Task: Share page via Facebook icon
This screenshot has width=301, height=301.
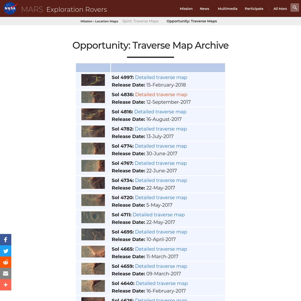Action: coord(5,240)
